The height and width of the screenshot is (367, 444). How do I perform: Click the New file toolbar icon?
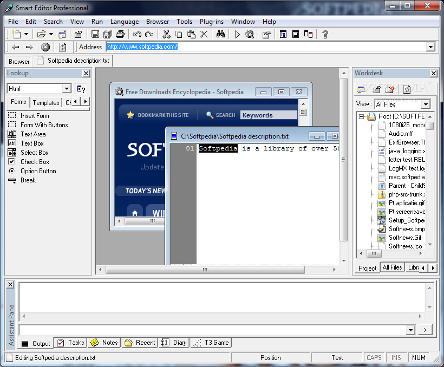[x=16, y=34]
